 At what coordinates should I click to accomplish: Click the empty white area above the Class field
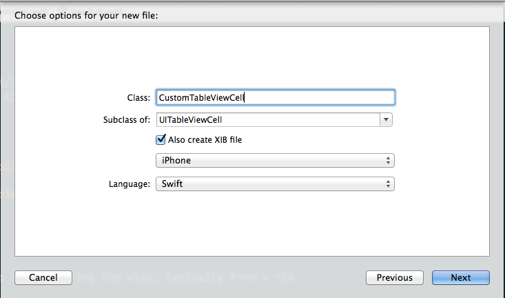coord(252,59)
